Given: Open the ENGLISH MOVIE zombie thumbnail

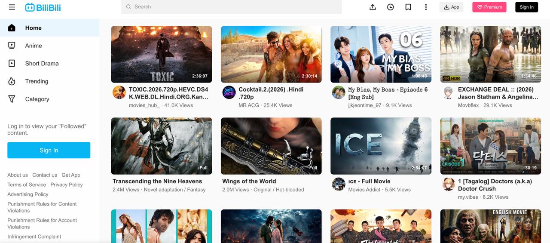Looking at the screenshot, I should click(491, 226).
